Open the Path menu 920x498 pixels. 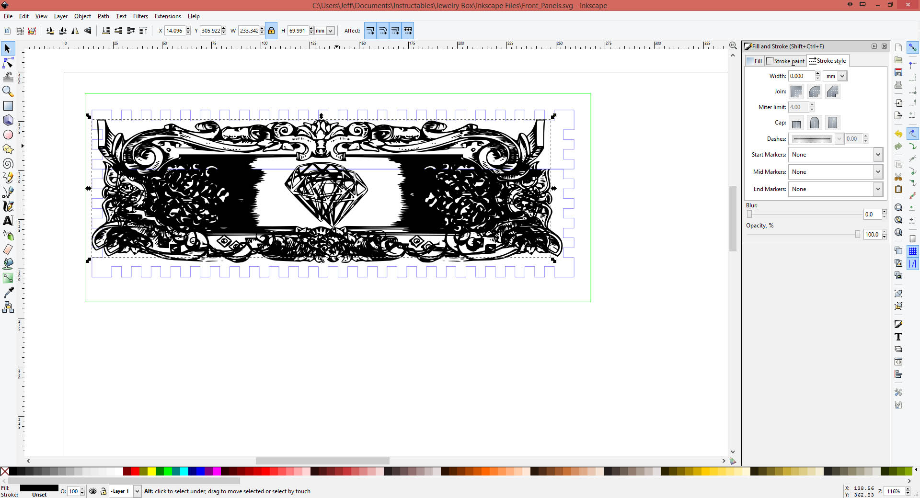pos(103,16)
